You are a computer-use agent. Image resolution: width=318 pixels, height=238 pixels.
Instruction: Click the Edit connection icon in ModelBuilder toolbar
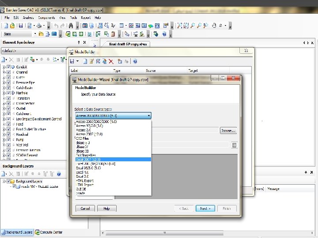[91, 61]
